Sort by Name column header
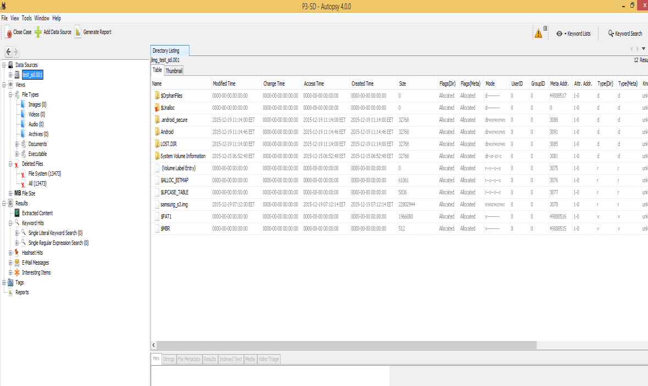This screenshot has width=648, height=386. 181,83
